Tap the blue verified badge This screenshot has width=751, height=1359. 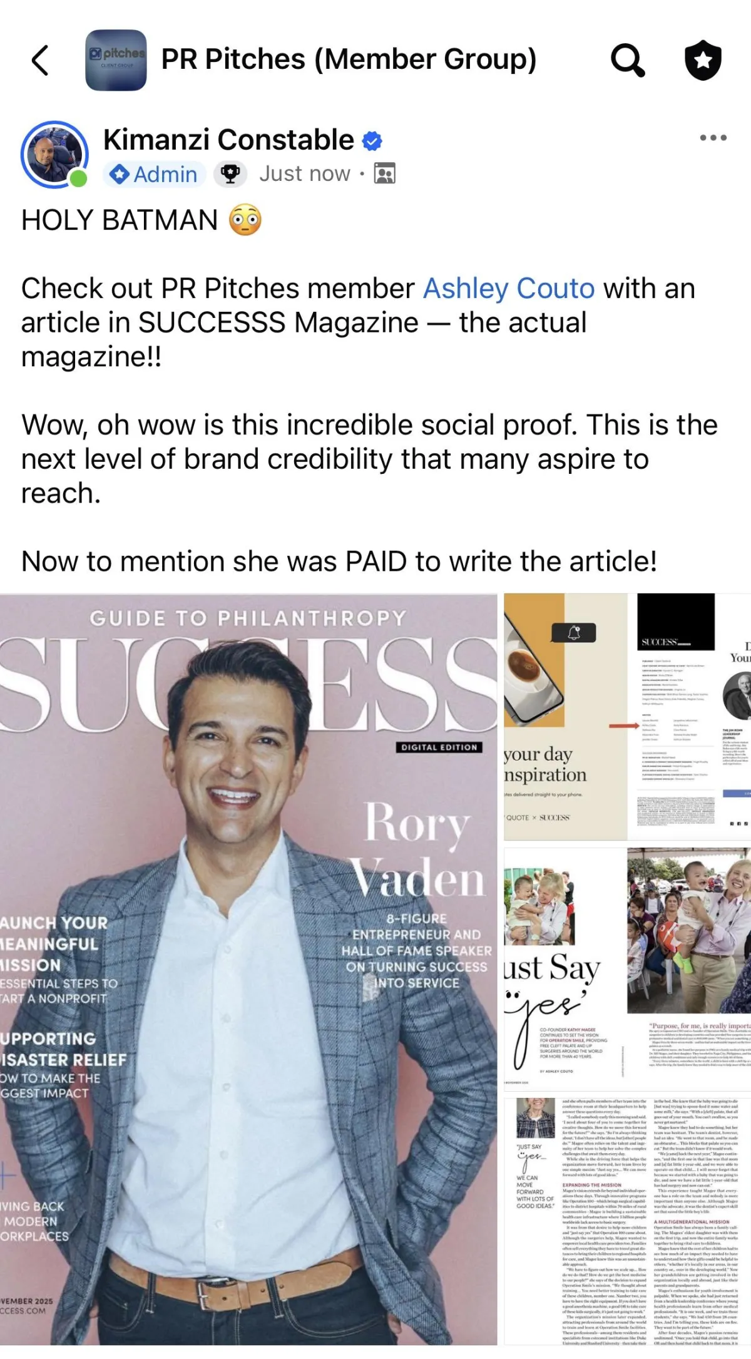tap(372, 141)
